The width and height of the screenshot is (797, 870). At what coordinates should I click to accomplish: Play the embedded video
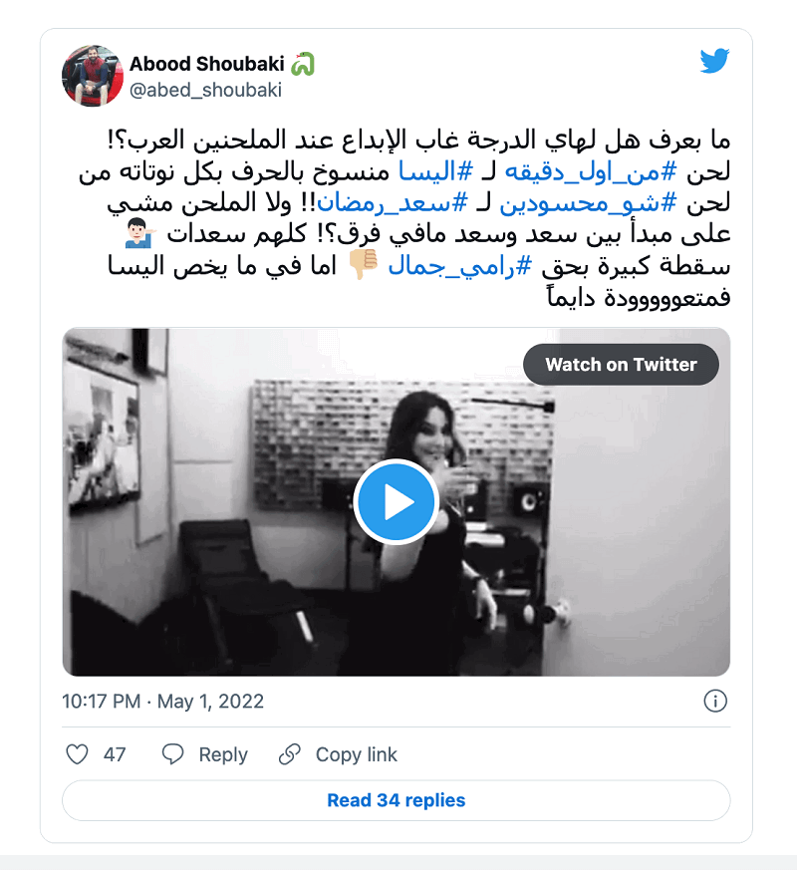tap(396, 501)
